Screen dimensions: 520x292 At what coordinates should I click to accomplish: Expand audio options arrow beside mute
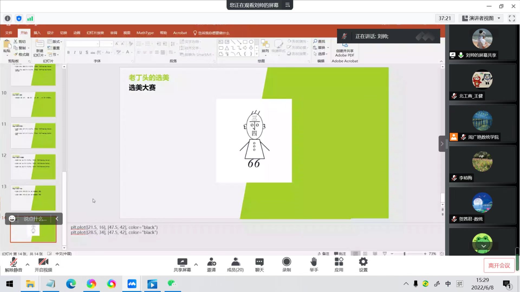pyautogui.click(x=28, y=264)
